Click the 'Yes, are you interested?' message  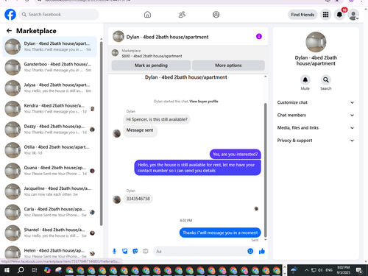pos(235,154)
